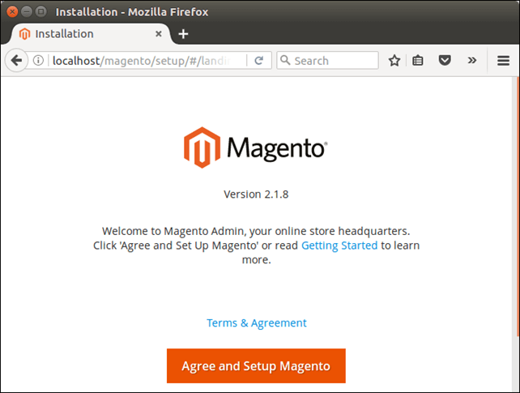This screenshot has width=520, height=393.
Task: Close the Installation tab
Action: tap(159, 34)
